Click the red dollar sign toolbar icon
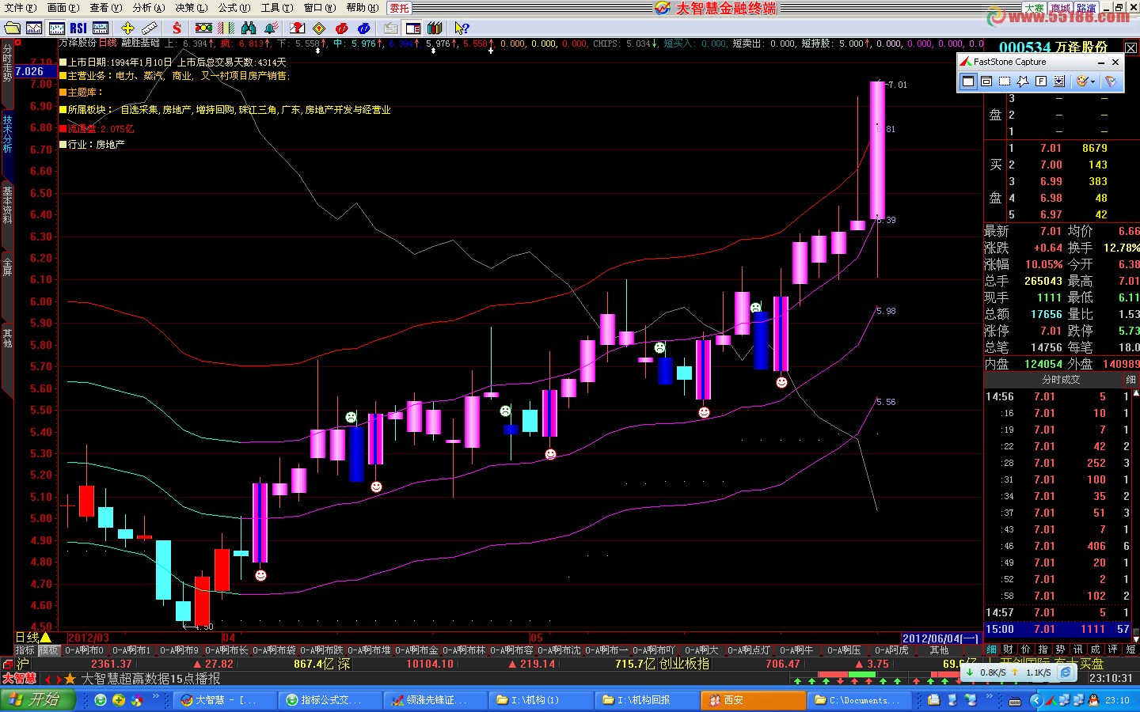Screen dimensions: 1140x712 point(177,28)
